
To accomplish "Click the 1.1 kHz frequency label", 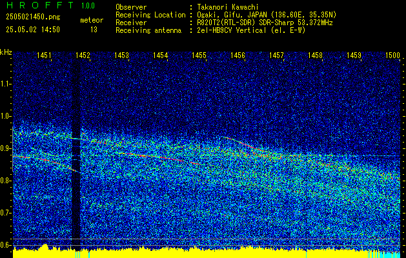I will pyautogui.click(x=5, y=84).
